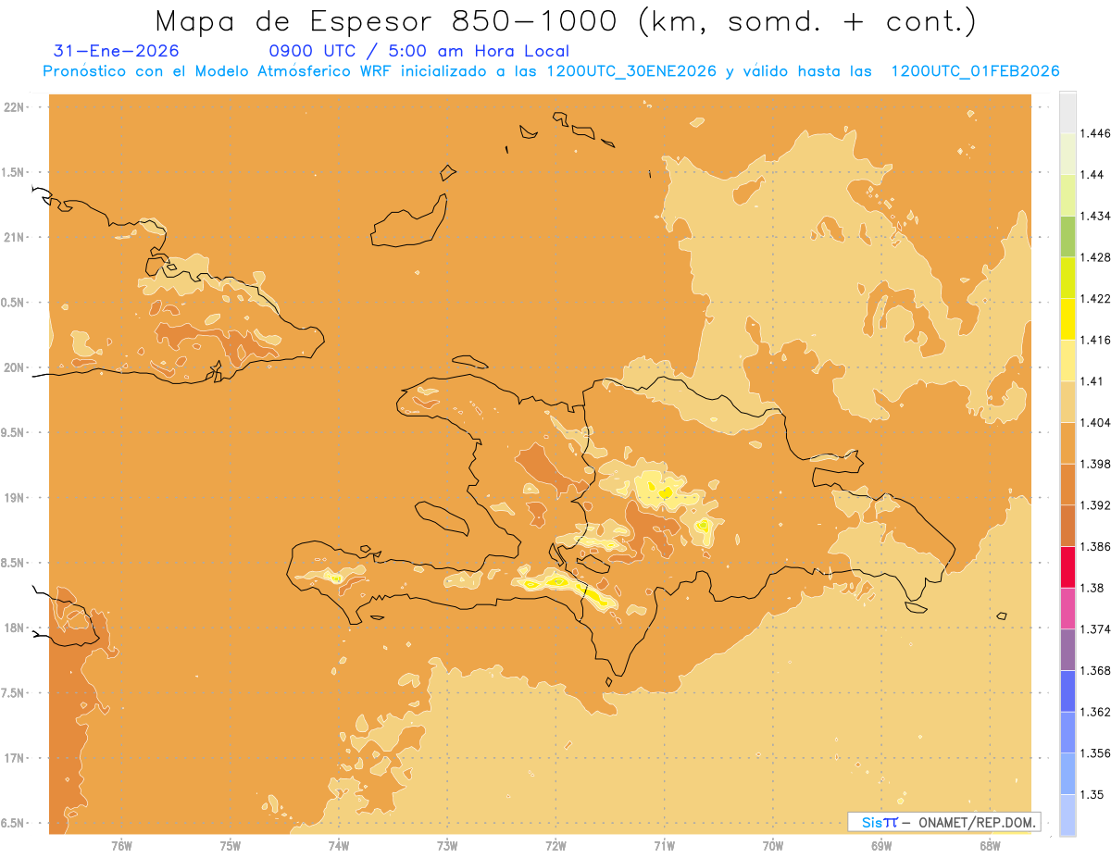Pick the pale orange swatch between 1.404 and 1.41

point(1067,402)
